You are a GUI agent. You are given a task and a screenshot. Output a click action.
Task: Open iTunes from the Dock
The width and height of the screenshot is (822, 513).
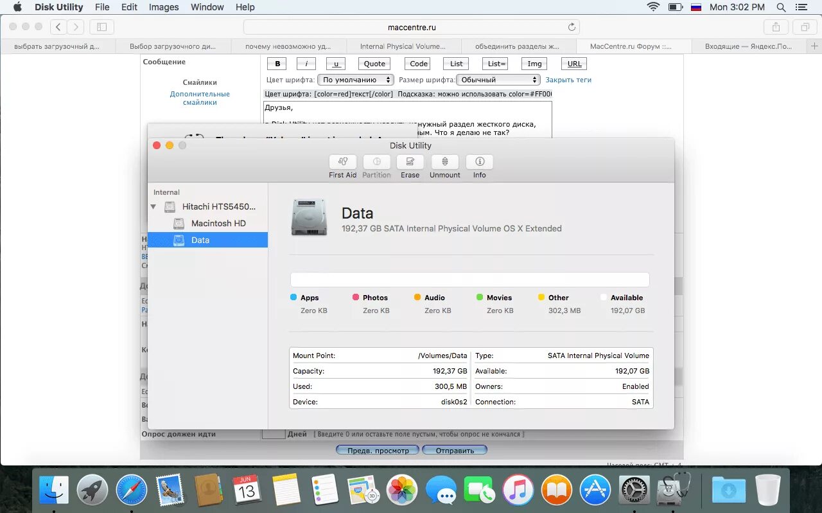coord(518,491)
